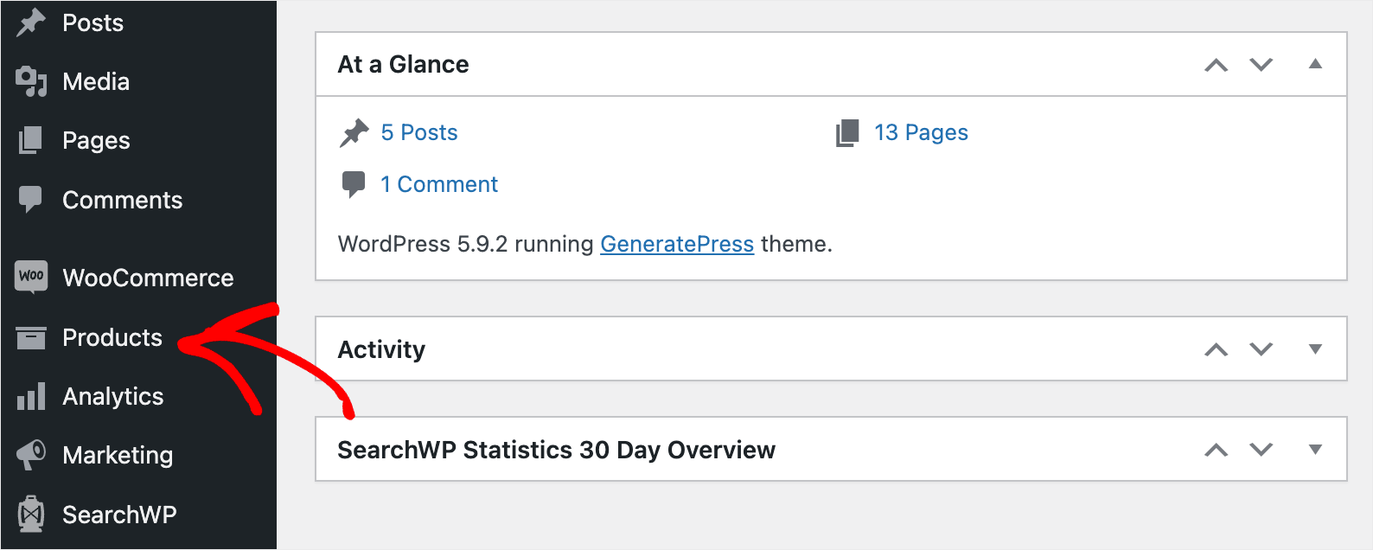
Task: Follow the GeneratePress theme link
Action: tap(677, 244)
